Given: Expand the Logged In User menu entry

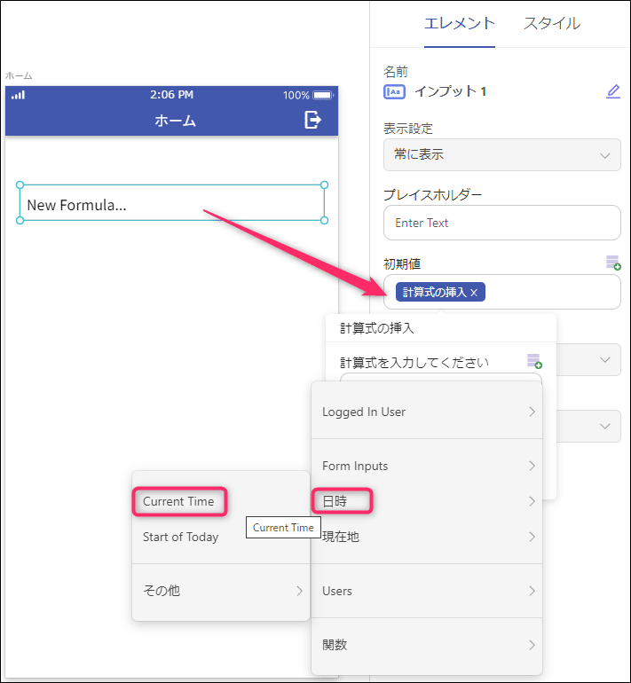Looking at the screenshot, I should click(427, 412).
